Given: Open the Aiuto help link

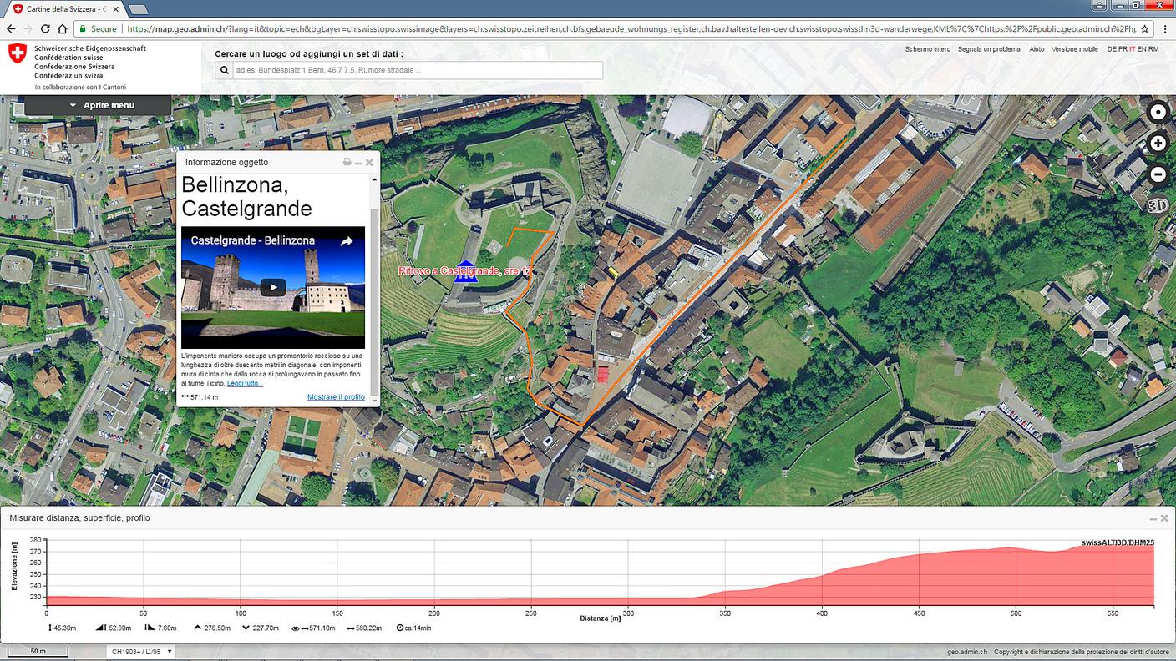Looking at the screenshot, I should (x=1037, y=49).
